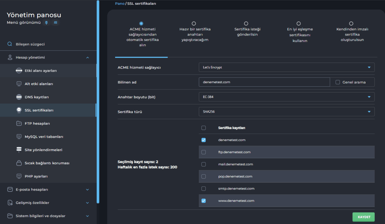
Task: Click the Etki alanı ayarları icon
Action: [19, 71]
